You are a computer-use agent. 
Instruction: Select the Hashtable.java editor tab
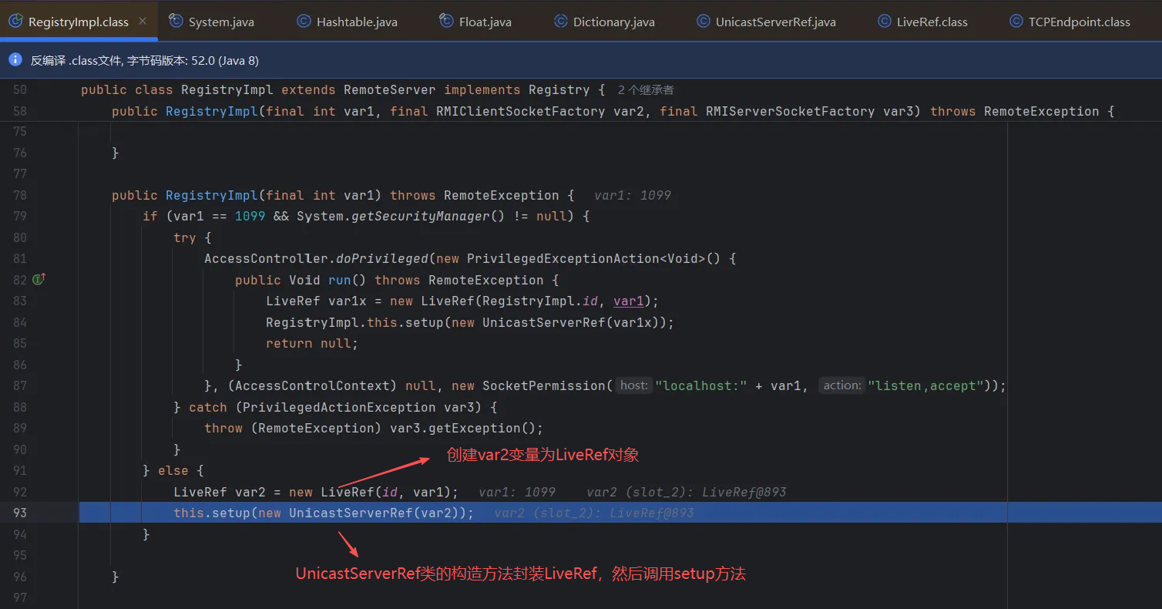click(356, 22)
